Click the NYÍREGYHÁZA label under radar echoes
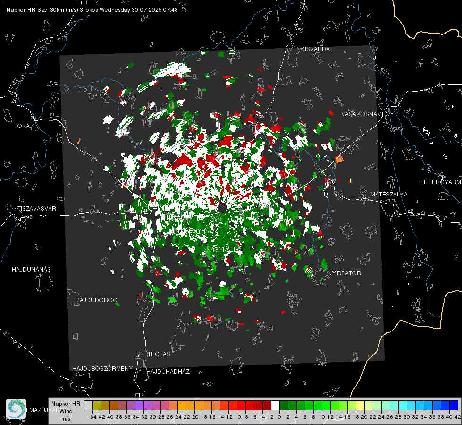Viewport: 462px width, 425px height. [195, 230]
